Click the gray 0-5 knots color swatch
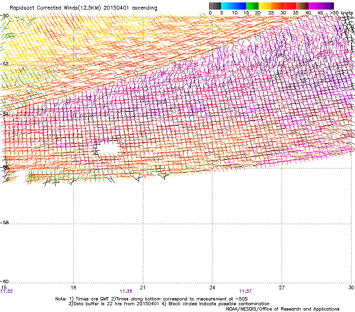 tap(215, 6)
